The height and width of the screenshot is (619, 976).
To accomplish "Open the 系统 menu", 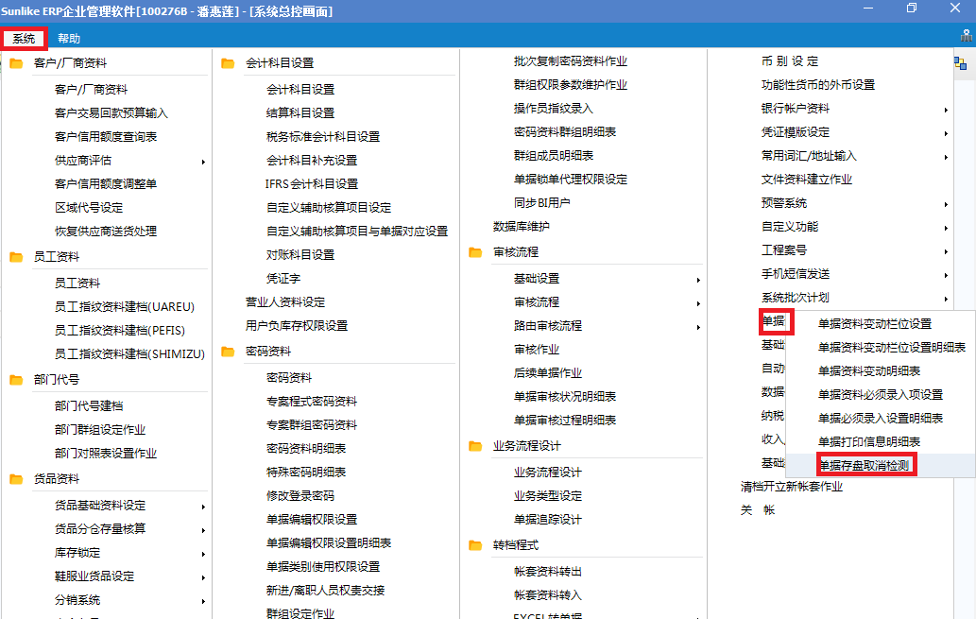I will point(24,39).
